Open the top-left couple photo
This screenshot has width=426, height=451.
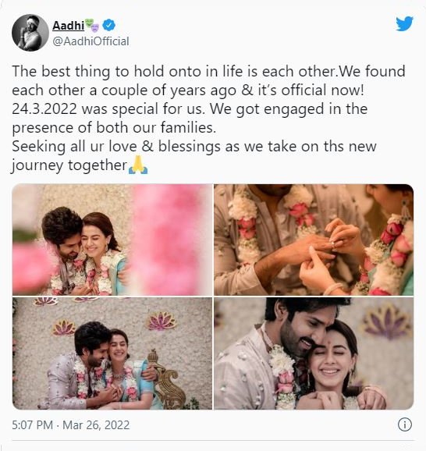112,240
